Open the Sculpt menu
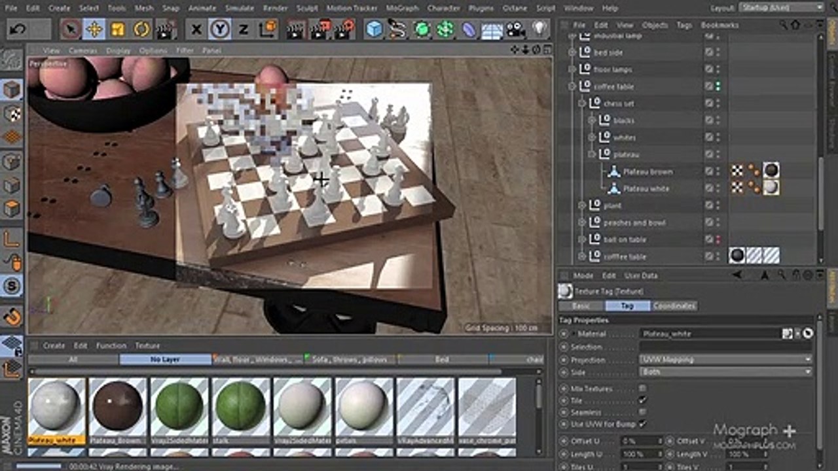The width and height of the screenshot is (838, 471). coord(308,9)
